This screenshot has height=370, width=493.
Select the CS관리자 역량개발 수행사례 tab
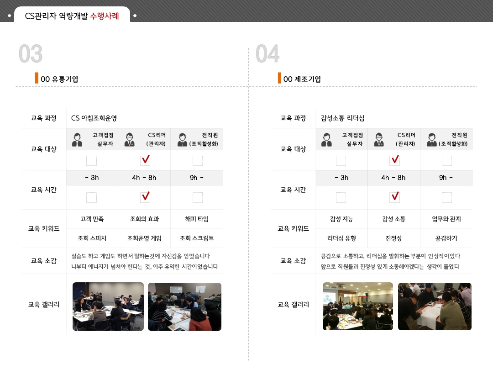tap(72, 15)
